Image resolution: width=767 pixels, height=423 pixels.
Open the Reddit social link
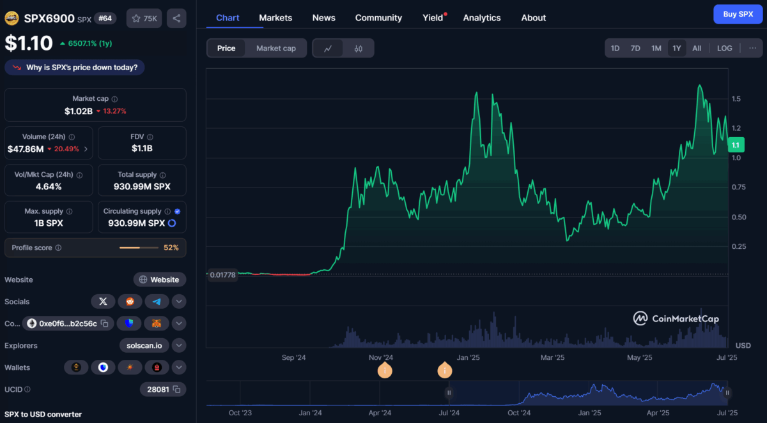(130, 301)
